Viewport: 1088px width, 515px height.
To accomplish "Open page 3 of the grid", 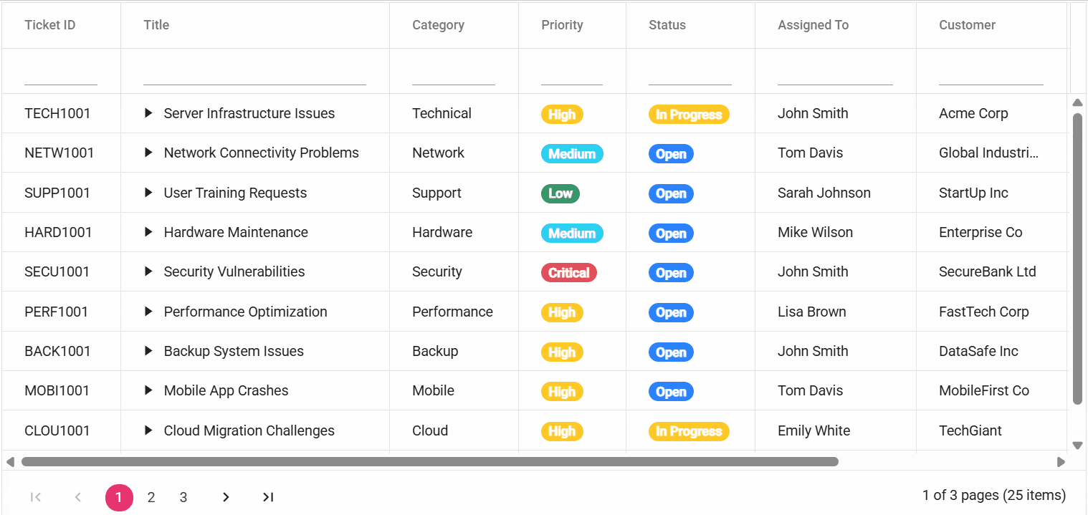I will pyautogui.click(x=183, y=496).
